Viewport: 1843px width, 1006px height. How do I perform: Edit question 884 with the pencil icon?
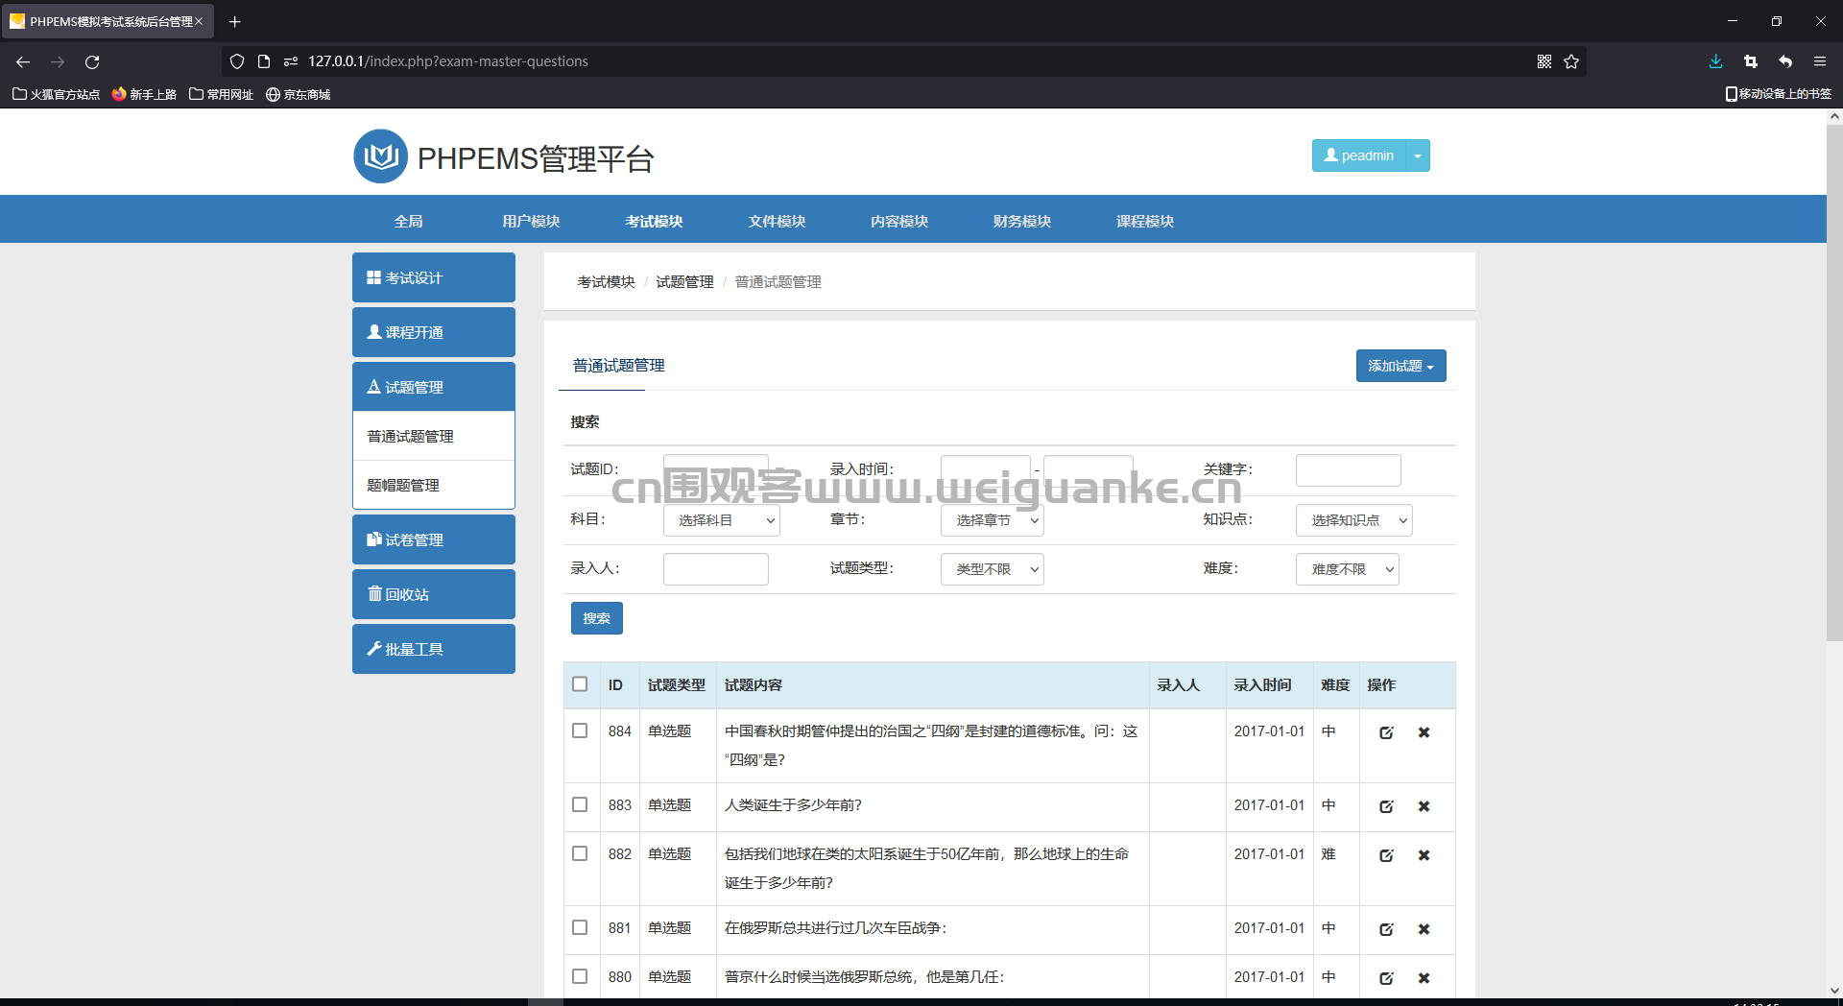pos(1386,732)
